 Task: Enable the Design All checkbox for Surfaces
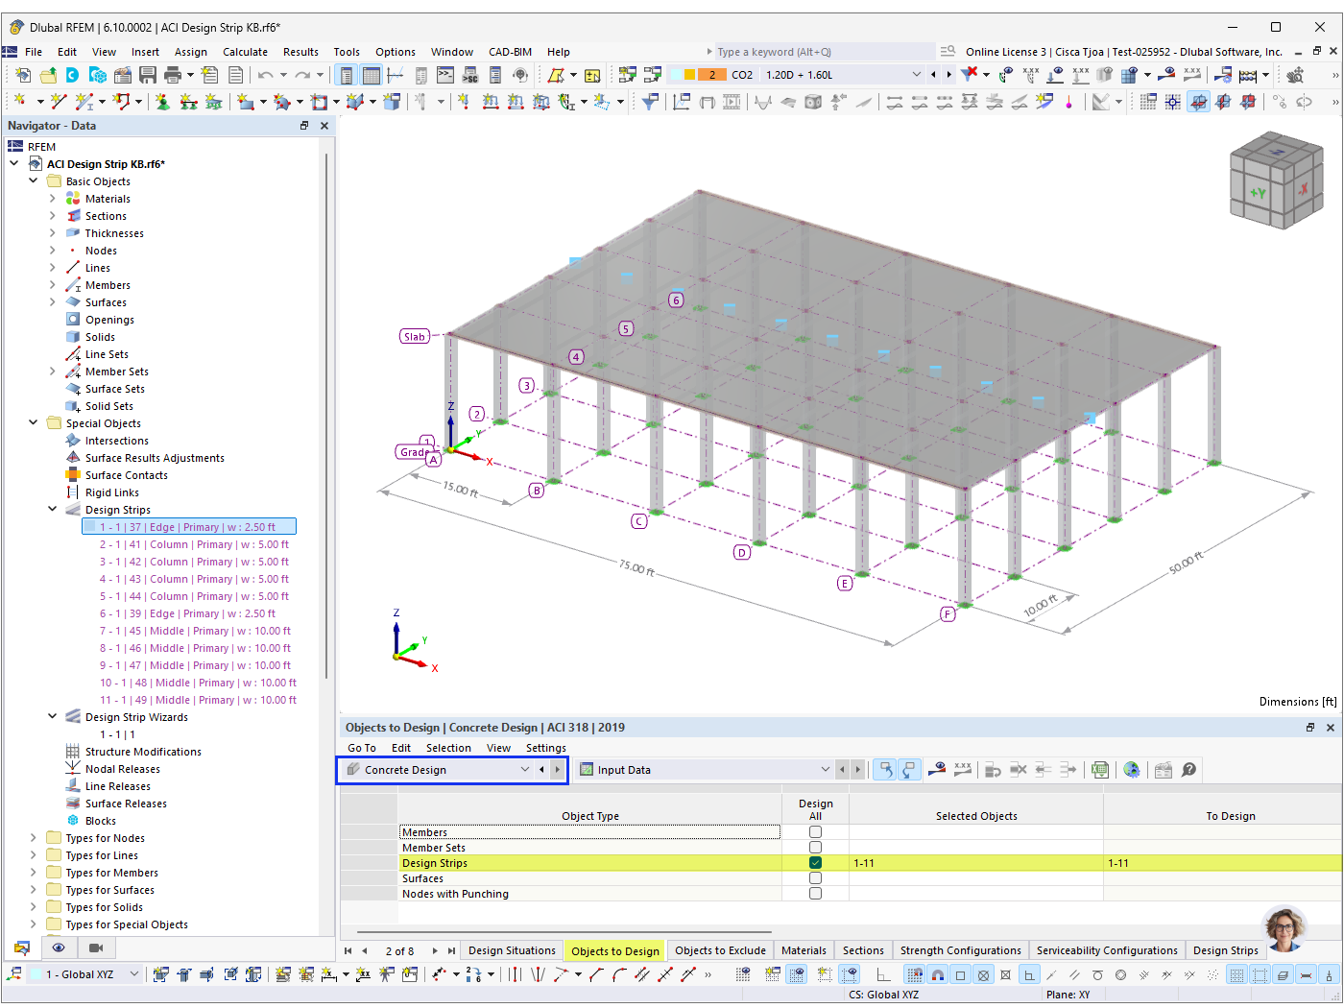(x=815, y=877)
